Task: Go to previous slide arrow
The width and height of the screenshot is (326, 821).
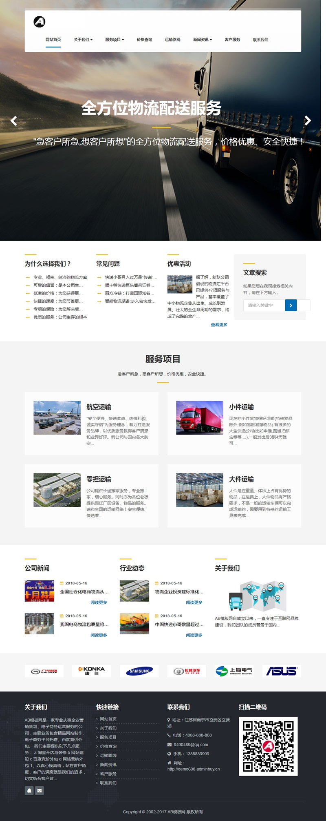Action: pyautogui.click(x=14, y=120)
